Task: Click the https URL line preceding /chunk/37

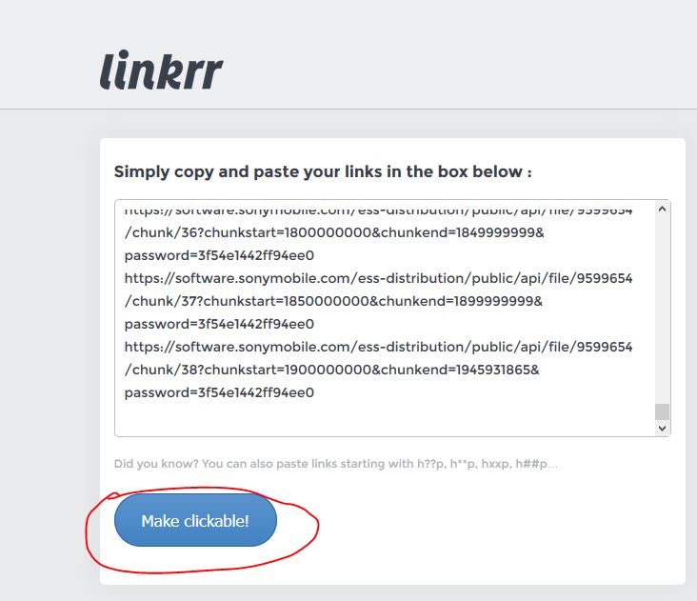Action: (x=378, y=278)
